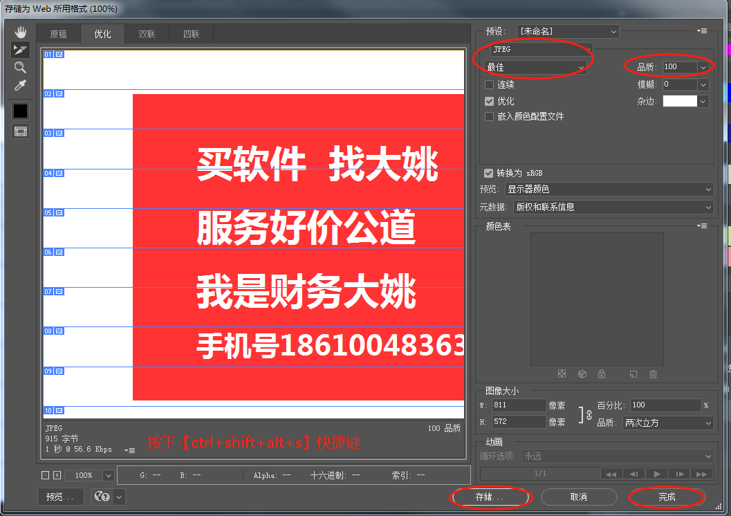Screen dimensions: 731x516
Task: Switch to the 原稿 tab
Action: [x=58, y=34]
